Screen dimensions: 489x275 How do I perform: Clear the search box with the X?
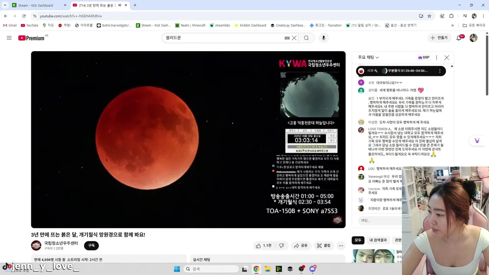tap(294, 38)
